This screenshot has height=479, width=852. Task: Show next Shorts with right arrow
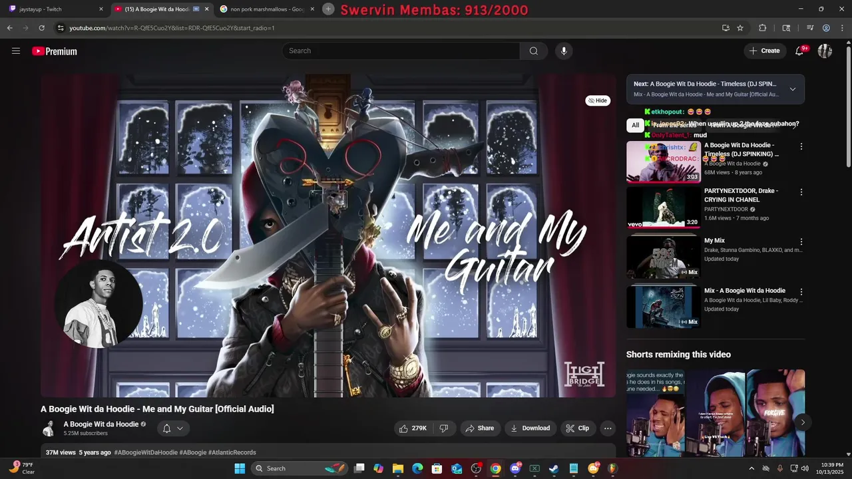pyautogui.click(x=803, y=422)
